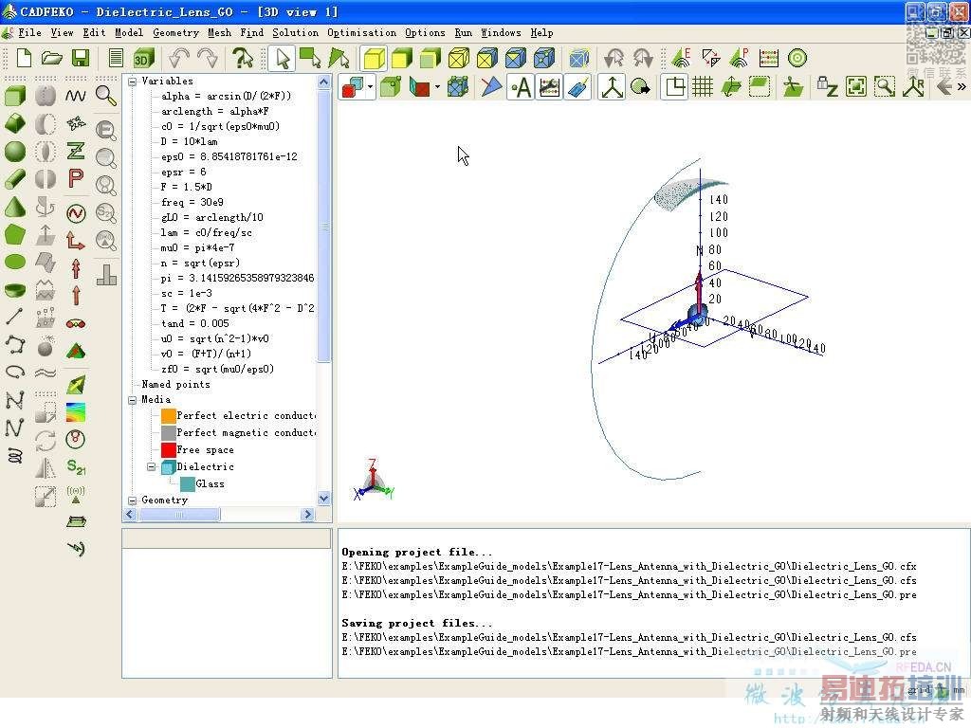Open the POSTFEKO 3D view icon
Screen dimensions: 971x728
pos(143,58)
